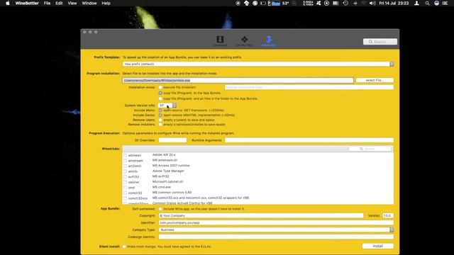Screen dimensions: 454x255
Task: Enable the Remove Users checkbox
Action: [160, 120]
